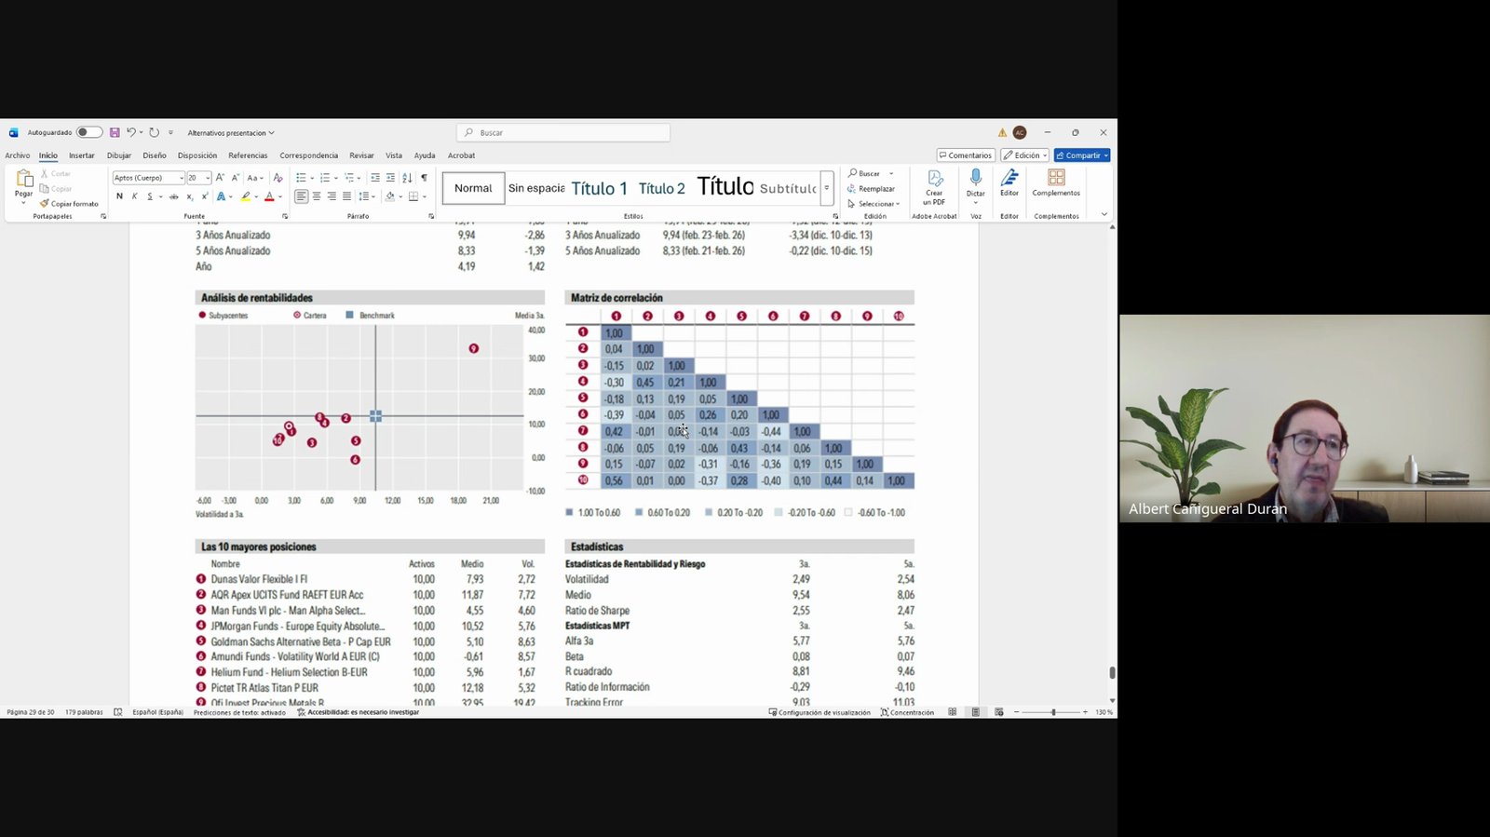Open the Complementos add-ins button
The width and height of the screenshot is (1490, 837).
pyautogui.click(x=1056, y=182)
